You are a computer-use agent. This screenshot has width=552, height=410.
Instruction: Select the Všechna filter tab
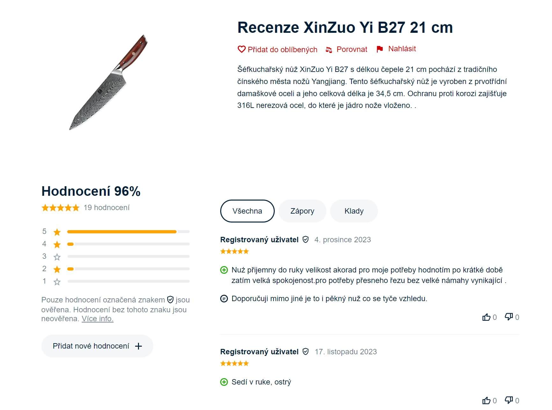(247, 211)
